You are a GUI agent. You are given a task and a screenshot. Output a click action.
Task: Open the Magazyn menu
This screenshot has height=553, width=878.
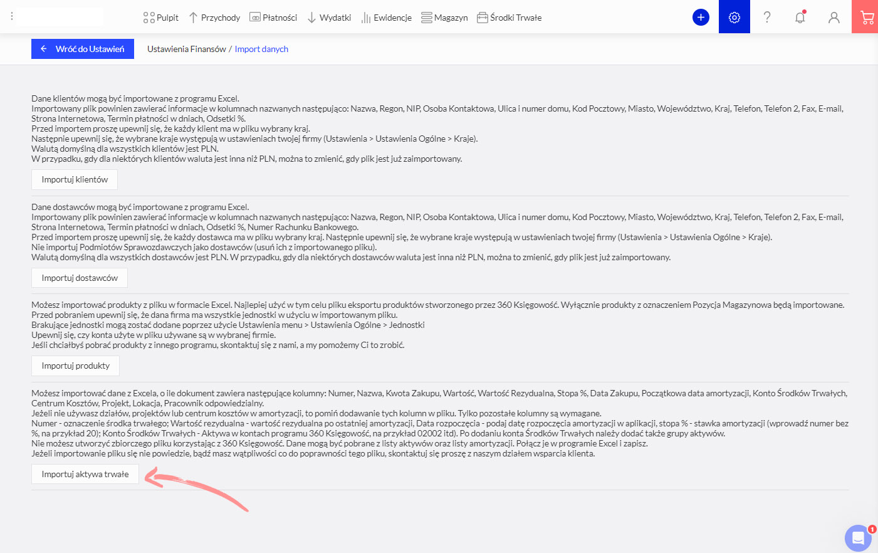point(444,18)
